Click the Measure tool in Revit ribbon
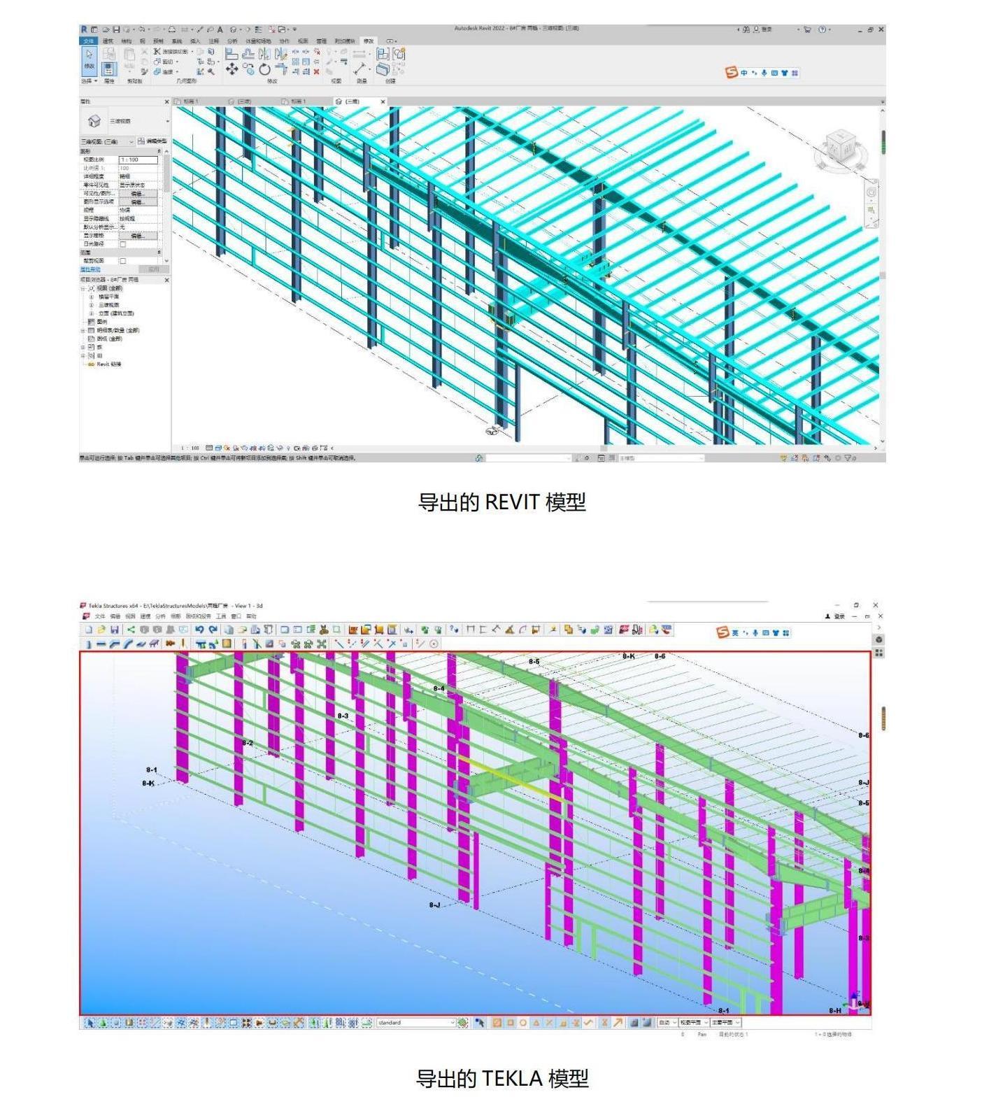996x1106 pixels. click(360, 68)
